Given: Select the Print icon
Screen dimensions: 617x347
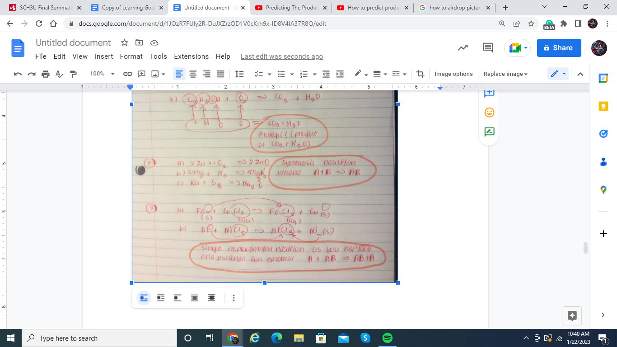Looking at the screenshot, I should [45, 74].
